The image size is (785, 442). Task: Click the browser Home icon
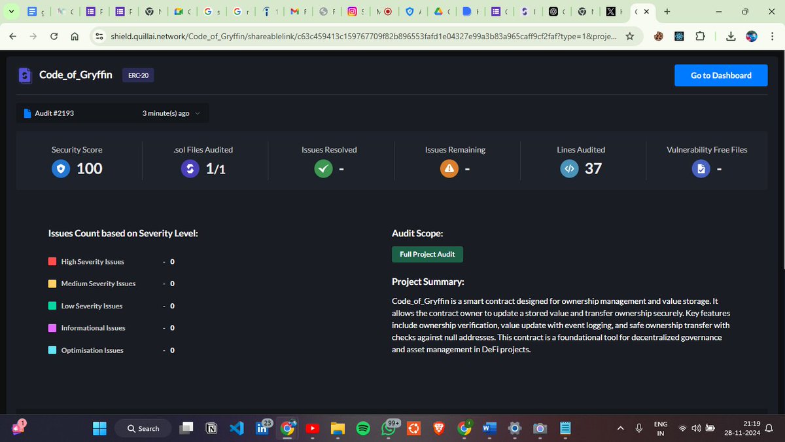click(75, 37)
